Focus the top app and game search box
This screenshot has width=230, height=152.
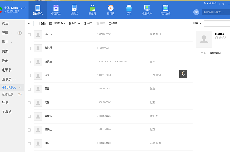click(x=216, y=12)
